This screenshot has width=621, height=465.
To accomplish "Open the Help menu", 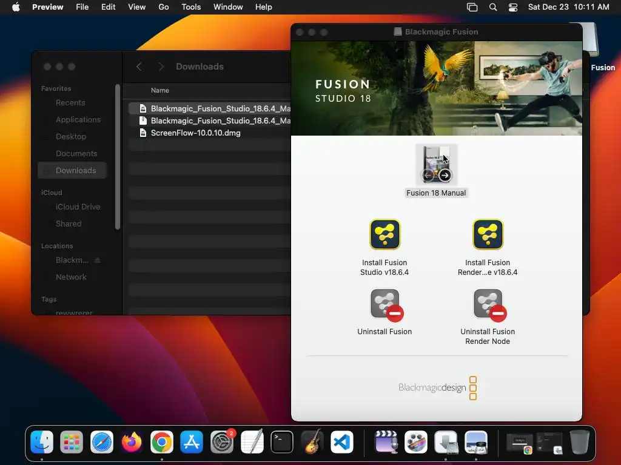I will pos(263,7).
